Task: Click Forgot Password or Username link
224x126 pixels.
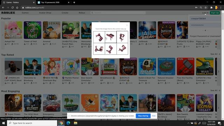Action: click(x=205, y=36)
